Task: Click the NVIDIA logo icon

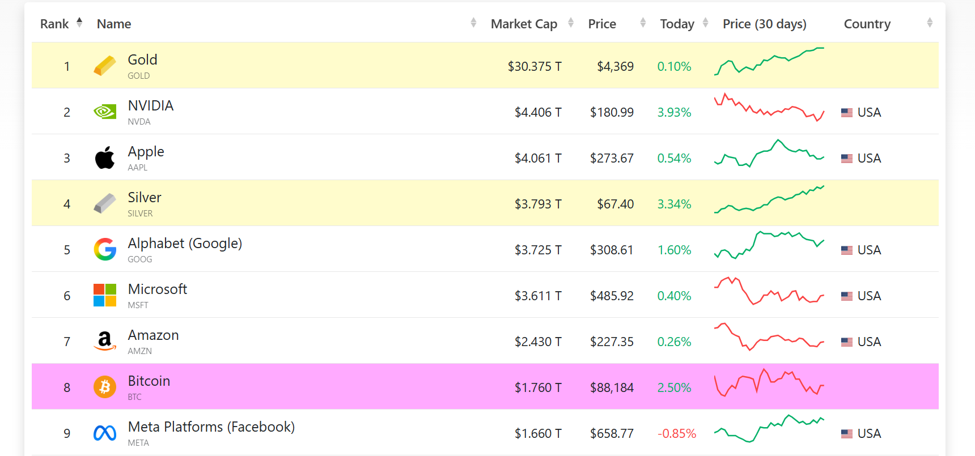Action: pos(105,112)
